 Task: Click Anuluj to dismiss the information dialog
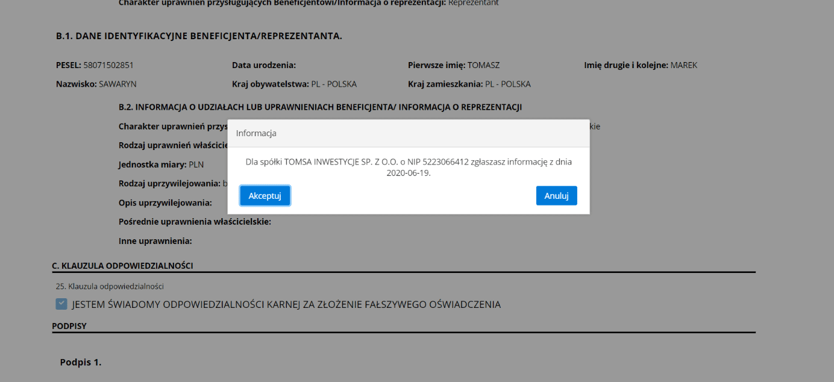(x=556, y=195)
